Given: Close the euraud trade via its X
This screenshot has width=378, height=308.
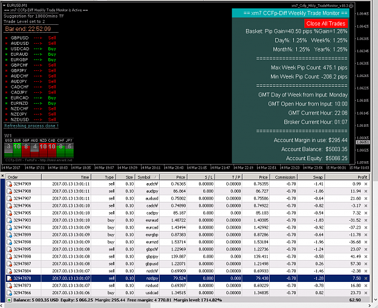Looking at the screenshot, I should pos(366,220).
